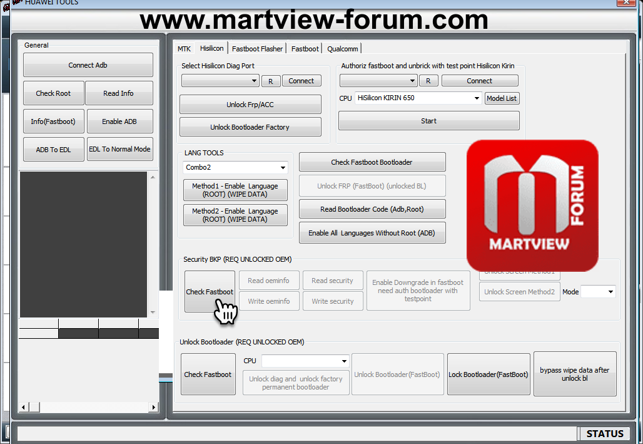
Task: Click Method1 Enable Language button
Action: [x=235, y=190]
